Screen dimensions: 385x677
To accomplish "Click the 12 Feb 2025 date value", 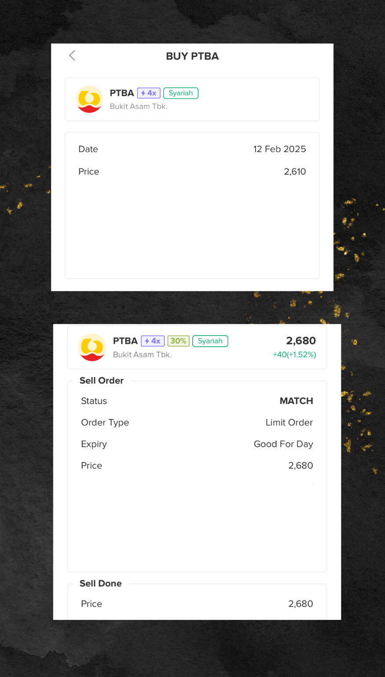I will click(279, 149).
